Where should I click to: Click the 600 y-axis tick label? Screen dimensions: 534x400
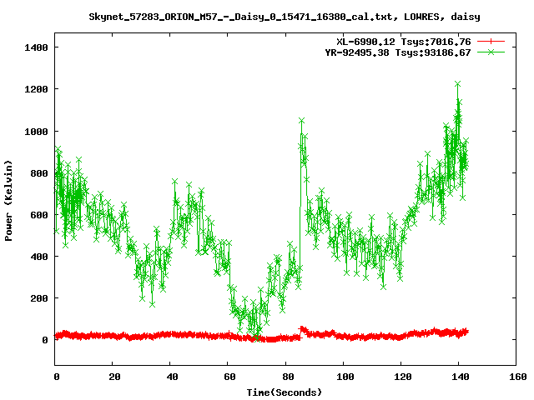(39, 215)
